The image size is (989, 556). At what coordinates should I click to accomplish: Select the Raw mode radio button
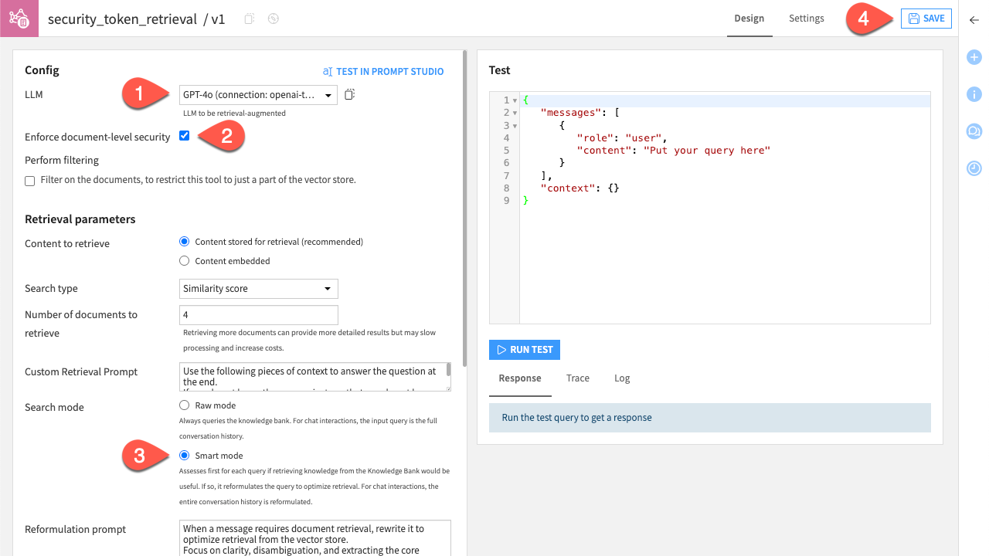[x=184, y=405]
